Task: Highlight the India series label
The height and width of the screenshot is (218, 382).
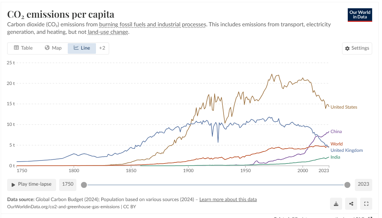Action: 335,157
